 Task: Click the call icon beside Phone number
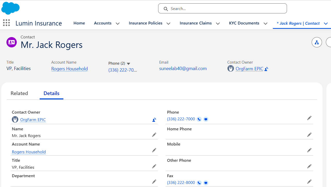[x=199, y=119]
